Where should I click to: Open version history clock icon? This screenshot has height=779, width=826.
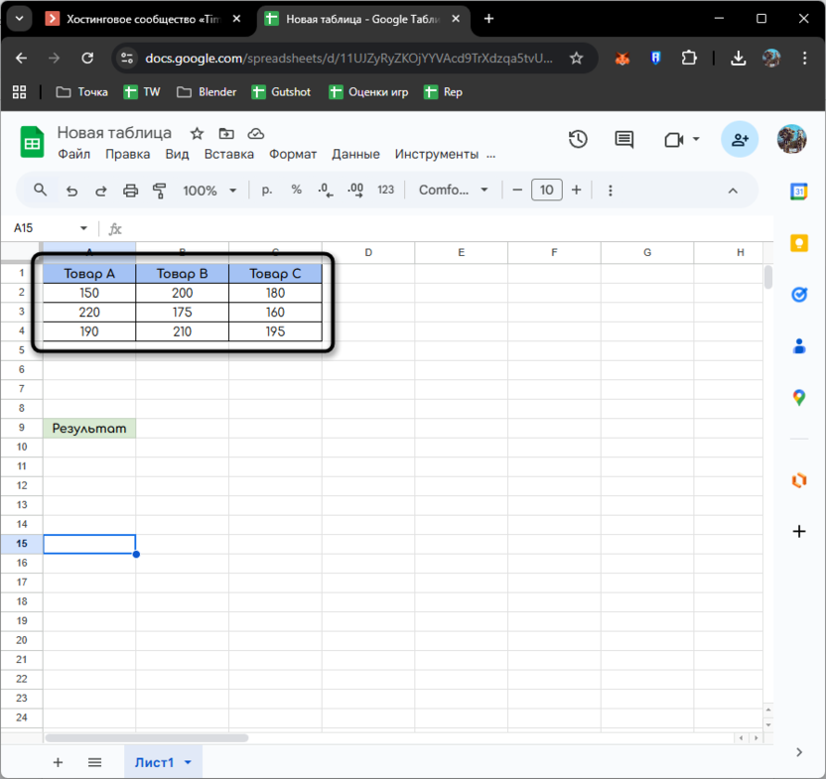(578, 140)
